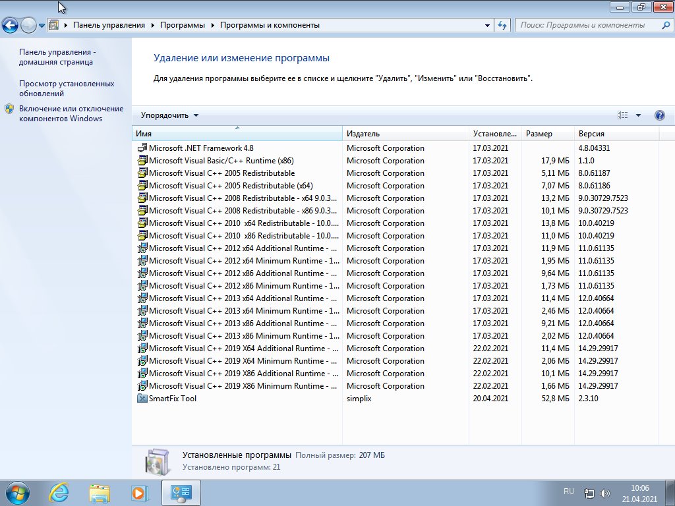Click the SmartFix Tool program icon
This screenshot has width=675, height=506.
142,399
